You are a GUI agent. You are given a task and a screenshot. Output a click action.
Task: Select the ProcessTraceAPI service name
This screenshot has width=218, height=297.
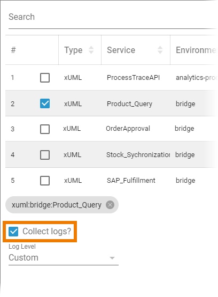[x=133, y=78]
